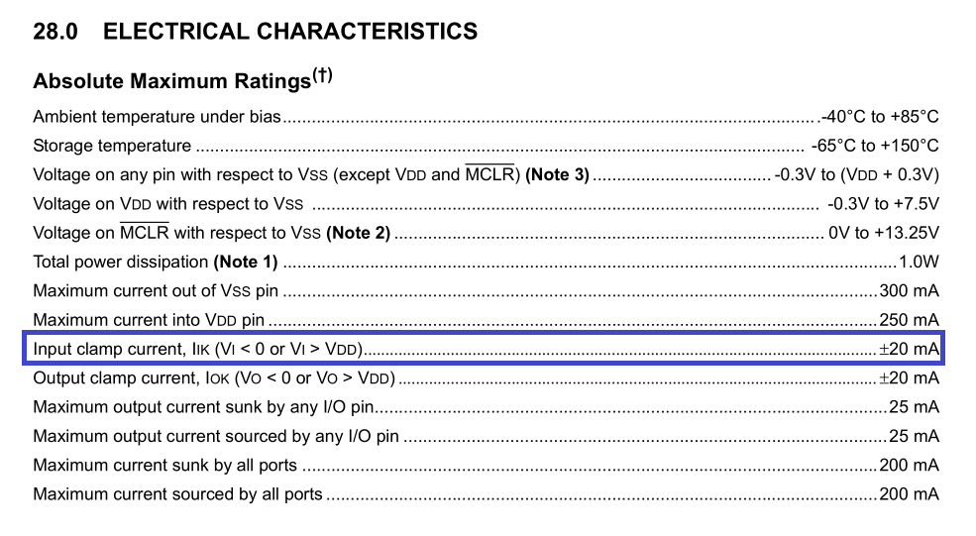Select the Output clamp current line
The height and width of the screenshot is (536, 976).
486,377
